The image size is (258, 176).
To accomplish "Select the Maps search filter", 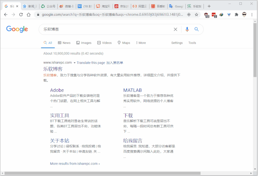I will point(124,43).
